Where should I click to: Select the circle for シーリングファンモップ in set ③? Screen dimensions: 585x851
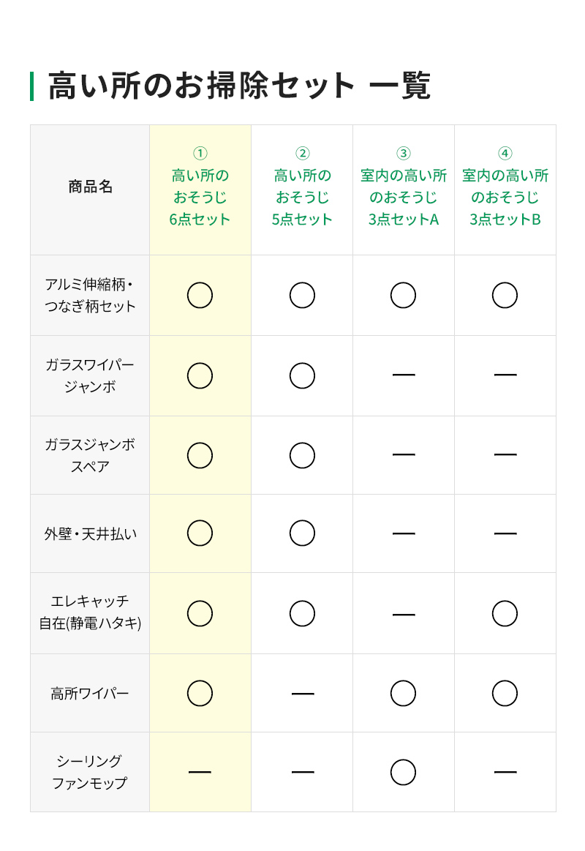coord(403,772)
